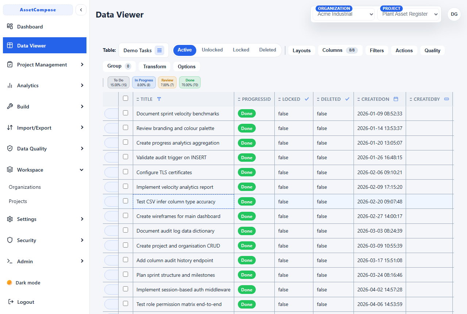Open the DG user avatar menu
Viewport: 467px width, 314px height.
(x=454, y=14)
